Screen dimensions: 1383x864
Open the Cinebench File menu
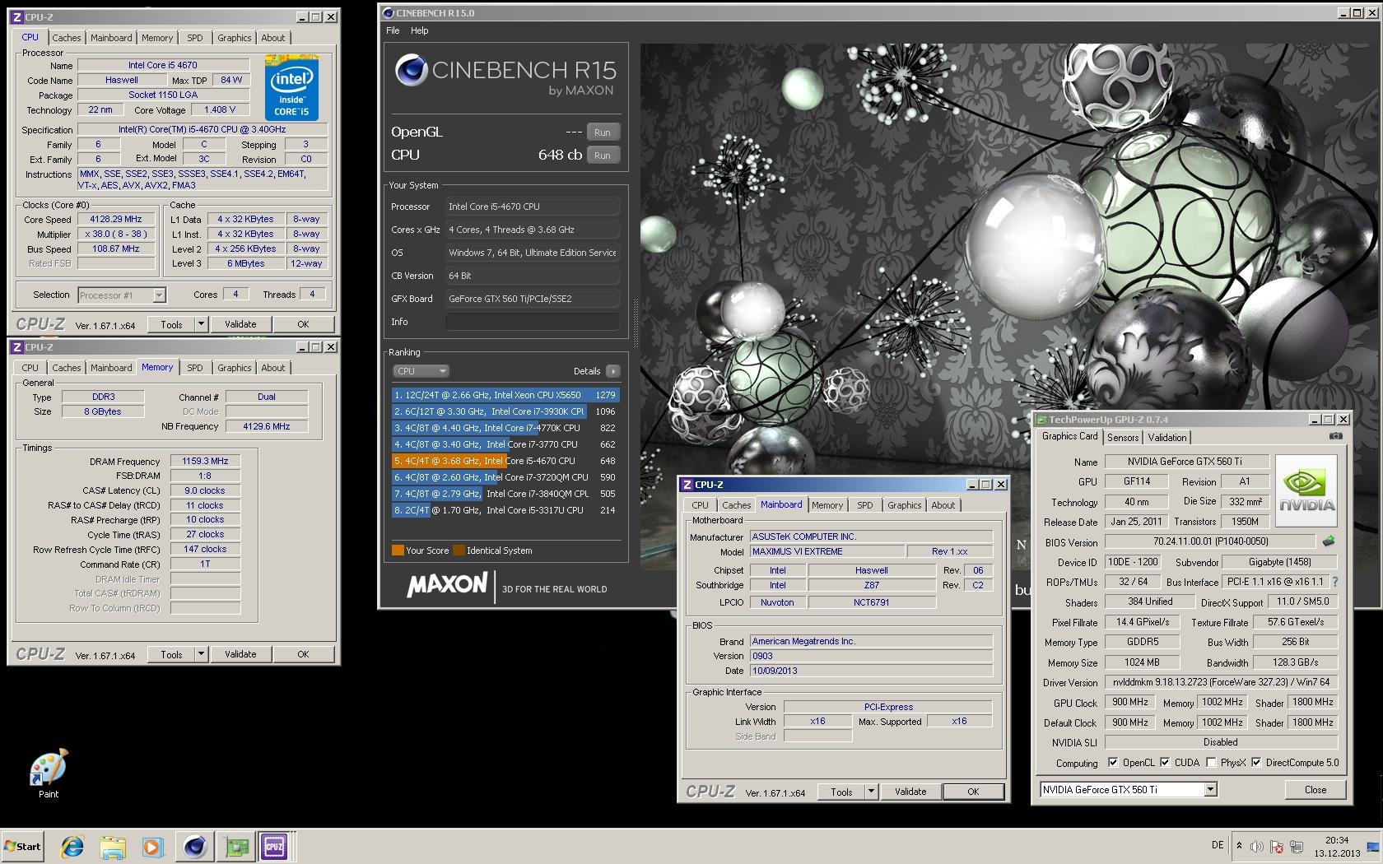pyautogui.click(x=393, y=30)
